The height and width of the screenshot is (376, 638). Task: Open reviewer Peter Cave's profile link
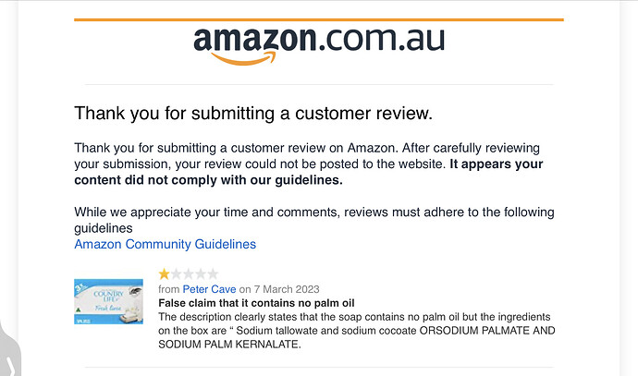point(209,289)
